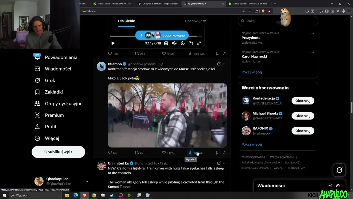Expand Więcej in the sidebar
The height and width of the screenshot is (199, 353).
pos(47,138)
